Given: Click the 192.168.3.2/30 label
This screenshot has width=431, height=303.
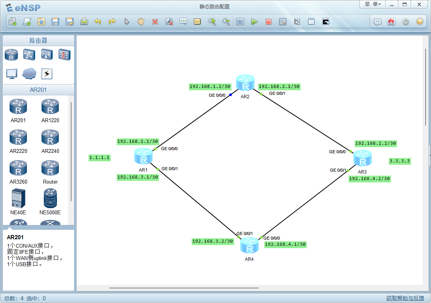Looking at the screenshot, I should tap(213, 241).
